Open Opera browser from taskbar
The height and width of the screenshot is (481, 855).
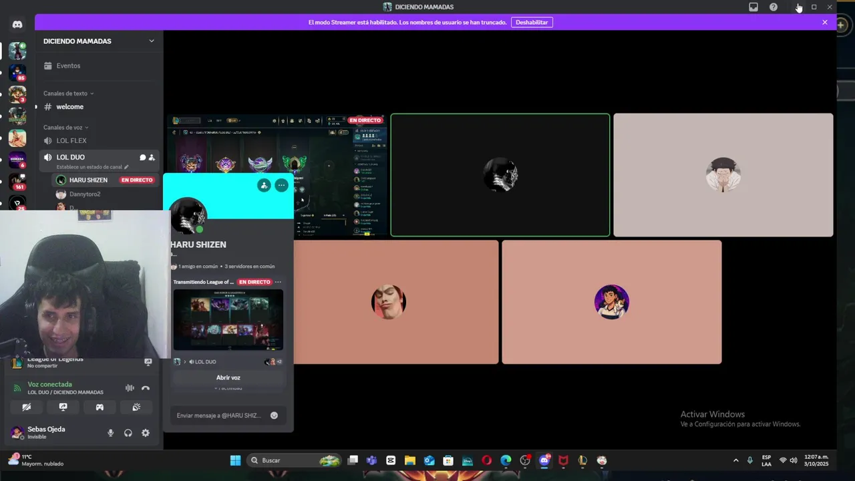486,460
